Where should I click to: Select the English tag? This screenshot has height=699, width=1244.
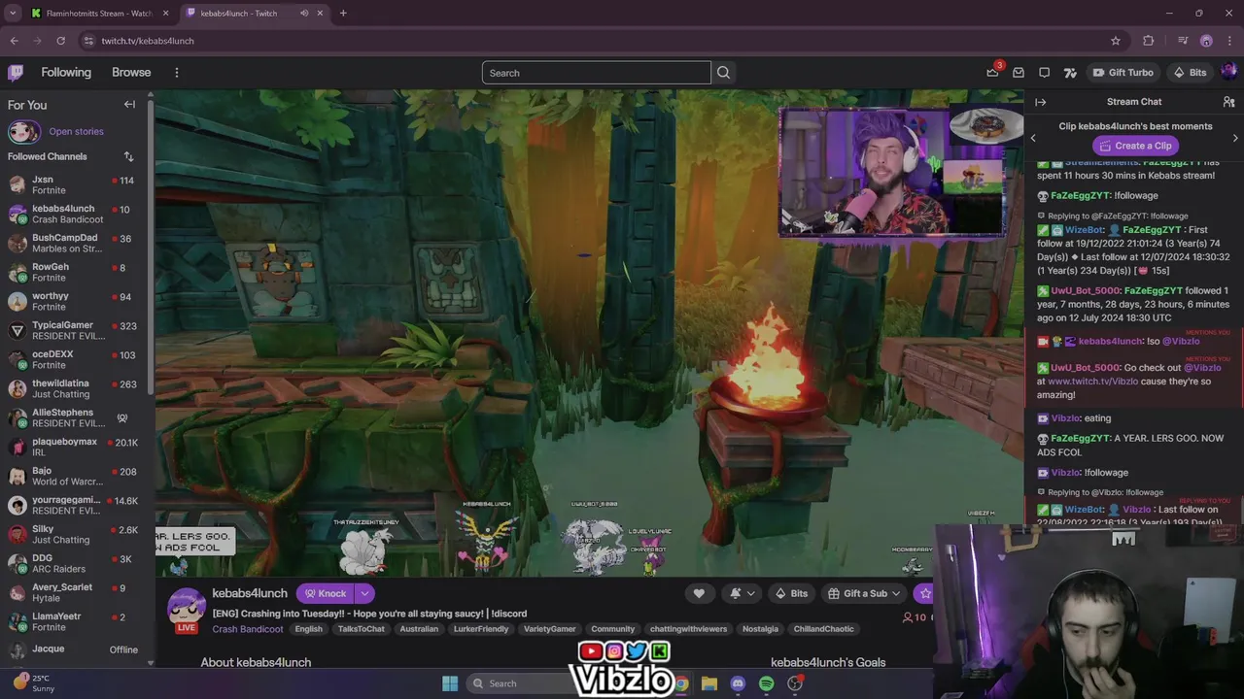point(308,629)
